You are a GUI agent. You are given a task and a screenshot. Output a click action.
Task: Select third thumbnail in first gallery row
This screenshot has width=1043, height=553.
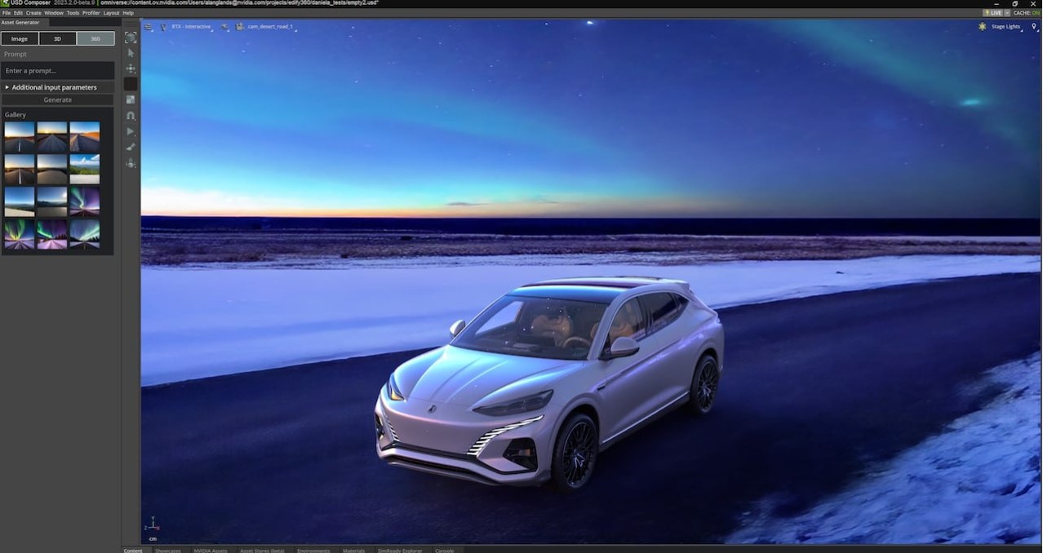tap(85, 137)
